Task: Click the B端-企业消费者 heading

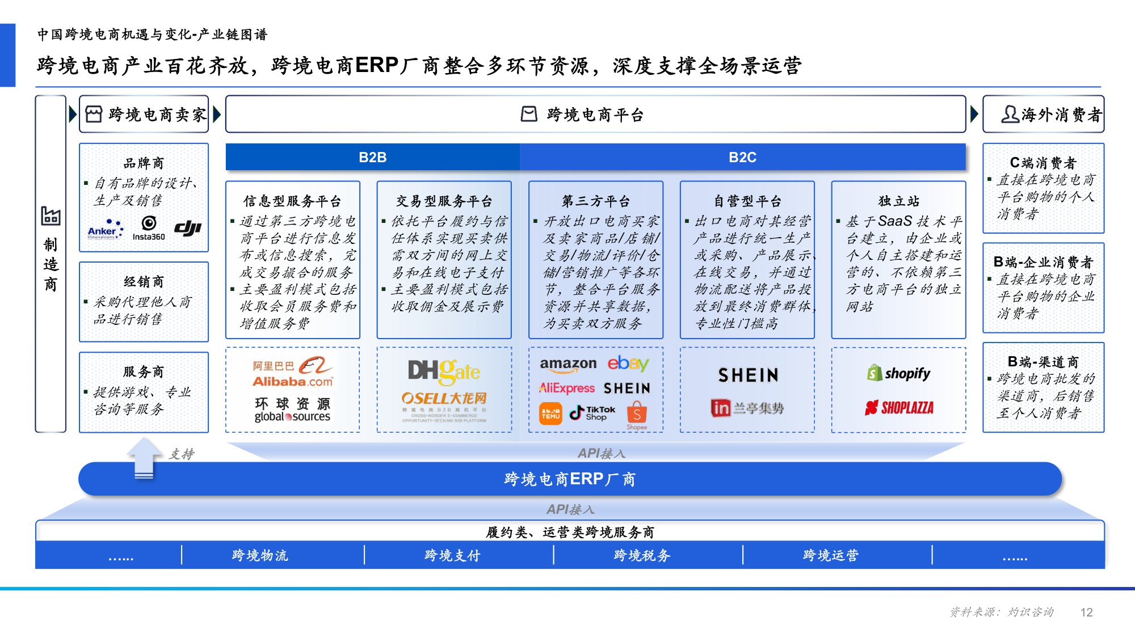Action: (1043, 263)
